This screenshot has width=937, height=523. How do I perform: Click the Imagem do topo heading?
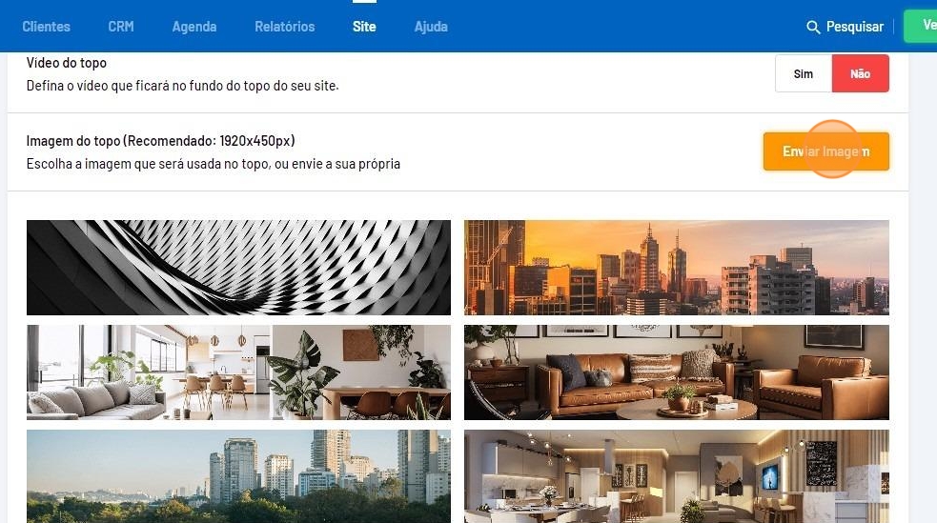[x=160, y=141]
